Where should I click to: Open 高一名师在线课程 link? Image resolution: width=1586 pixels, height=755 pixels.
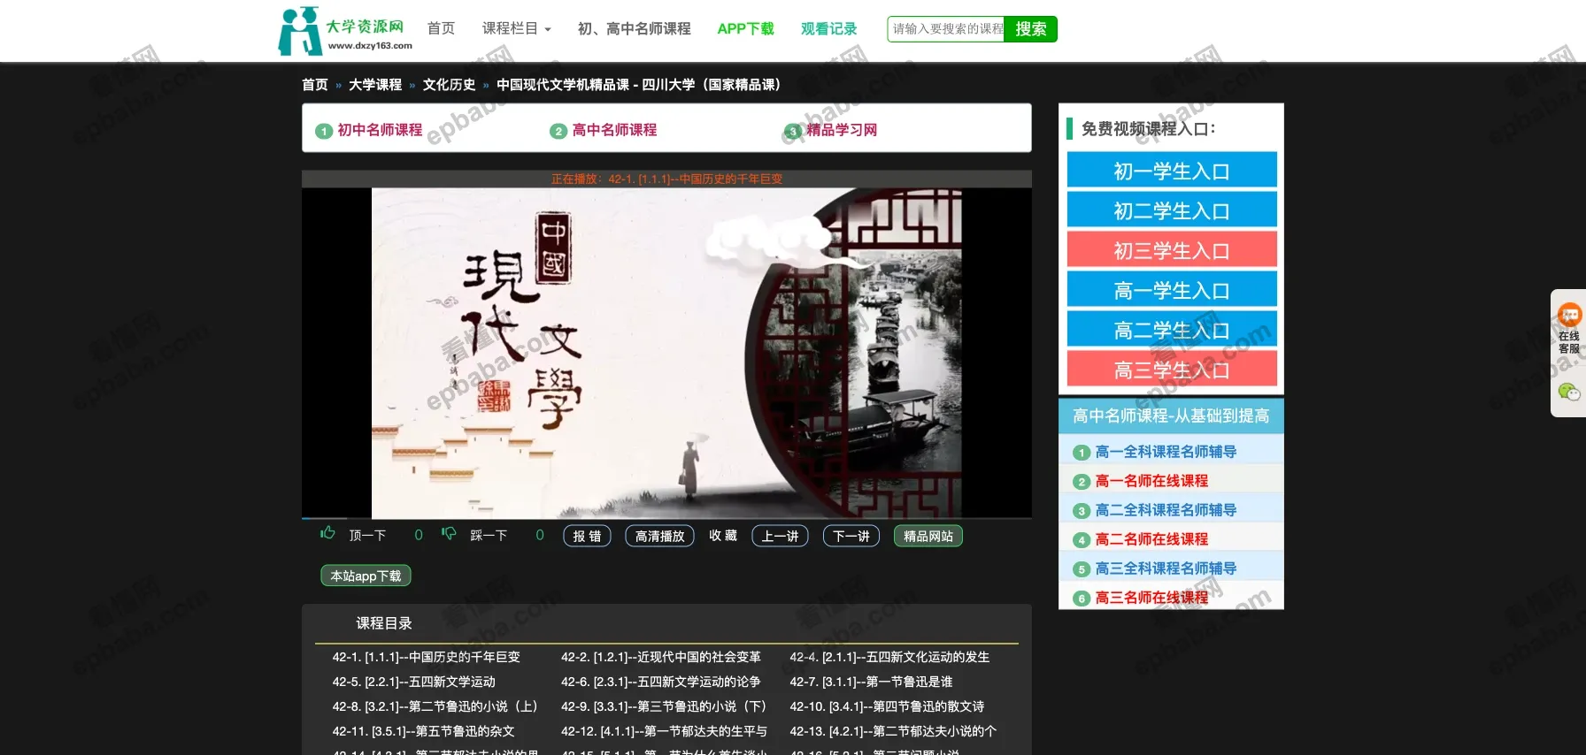1151,481
